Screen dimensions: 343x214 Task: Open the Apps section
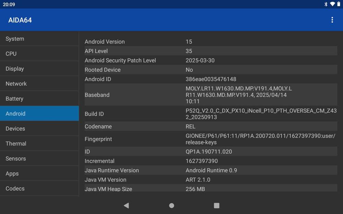[x=39, y=173]
